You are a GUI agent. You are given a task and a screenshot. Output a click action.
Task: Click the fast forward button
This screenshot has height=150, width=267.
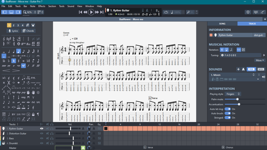click(x=97, y=12)
